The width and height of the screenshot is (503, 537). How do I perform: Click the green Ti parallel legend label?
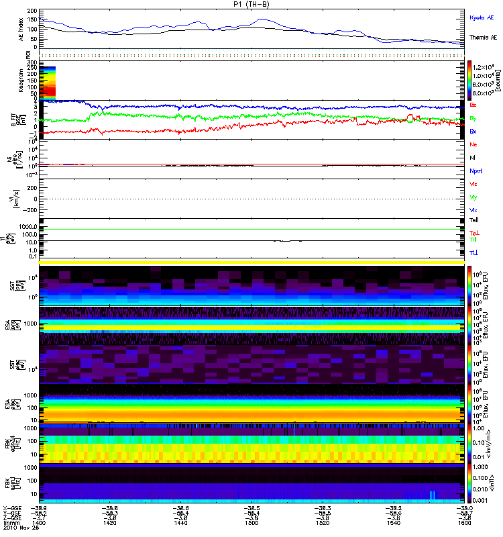point(473,240)
